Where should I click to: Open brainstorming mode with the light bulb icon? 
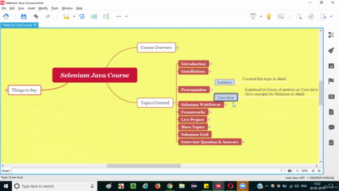[269, 16]
